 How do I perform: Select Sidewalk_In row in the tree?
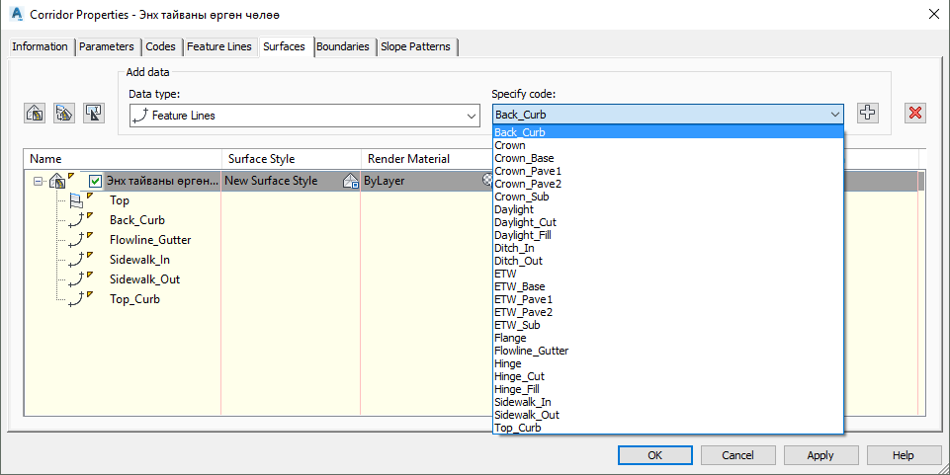[139, 260]
